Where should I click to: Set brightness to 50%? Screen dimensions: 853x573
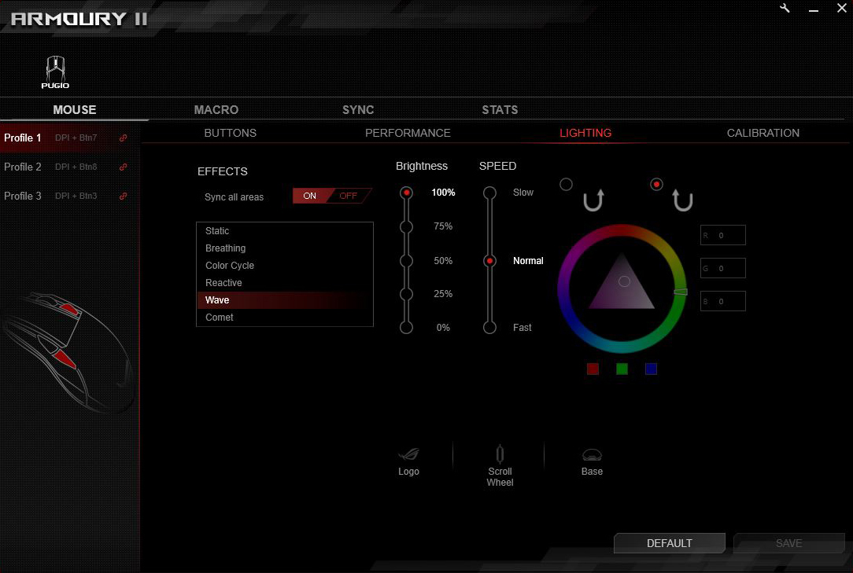pos(406,261)
